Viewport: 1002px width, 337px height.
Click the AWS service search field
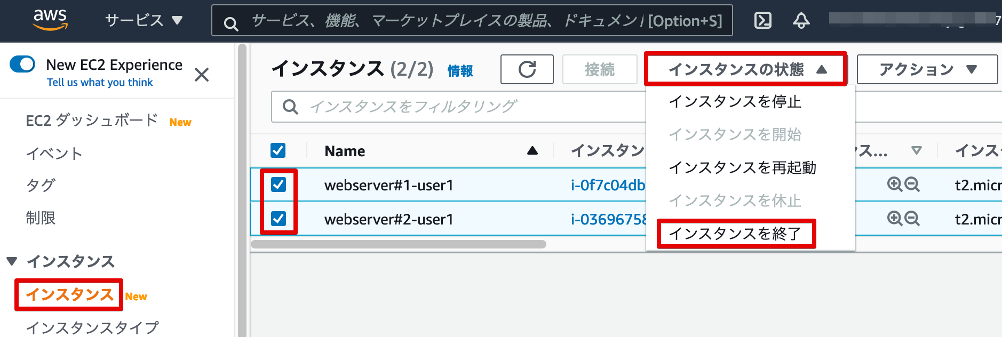coord(472,20)
